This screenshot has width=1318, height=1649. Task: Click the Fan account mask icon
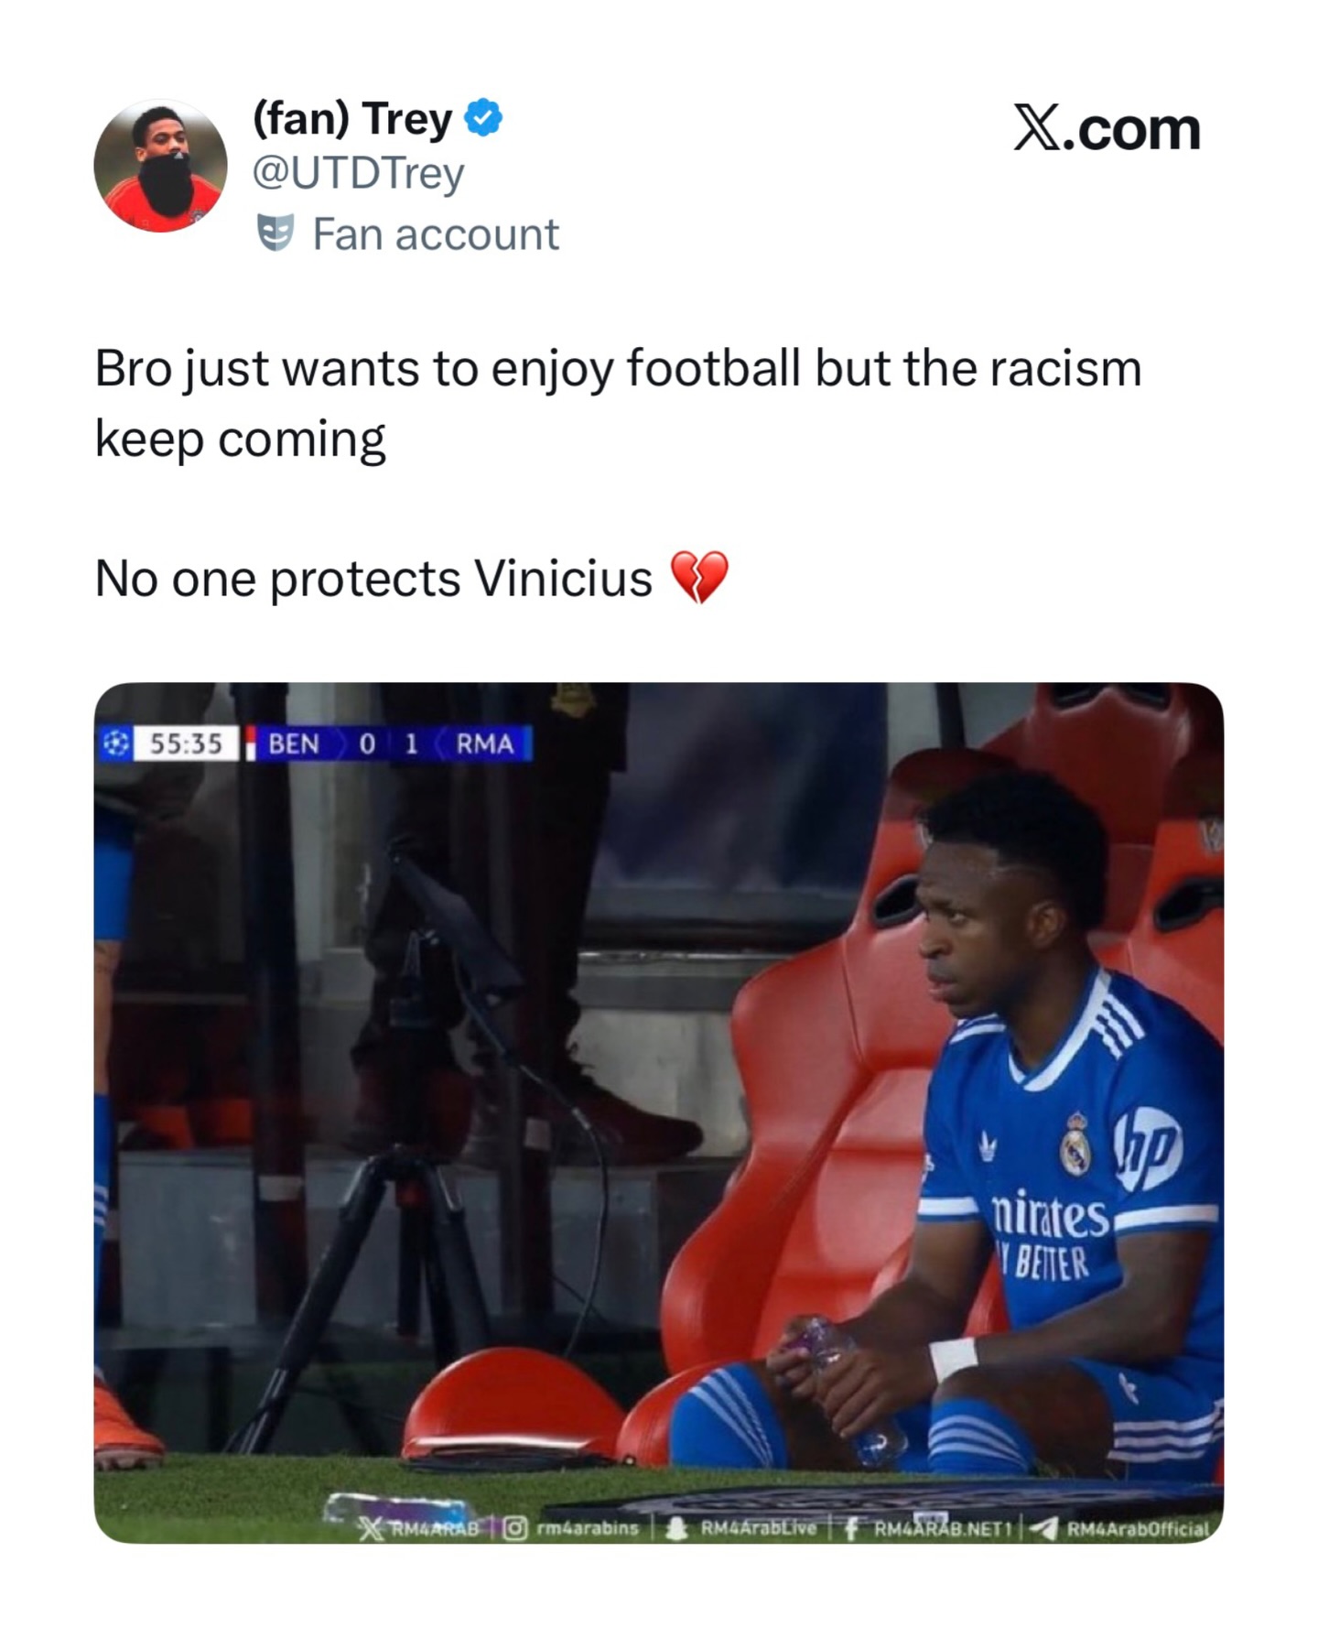click(275, 233)
